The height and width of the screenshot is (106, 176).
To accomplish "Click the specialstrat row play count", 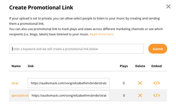I will tap(124, 95).
